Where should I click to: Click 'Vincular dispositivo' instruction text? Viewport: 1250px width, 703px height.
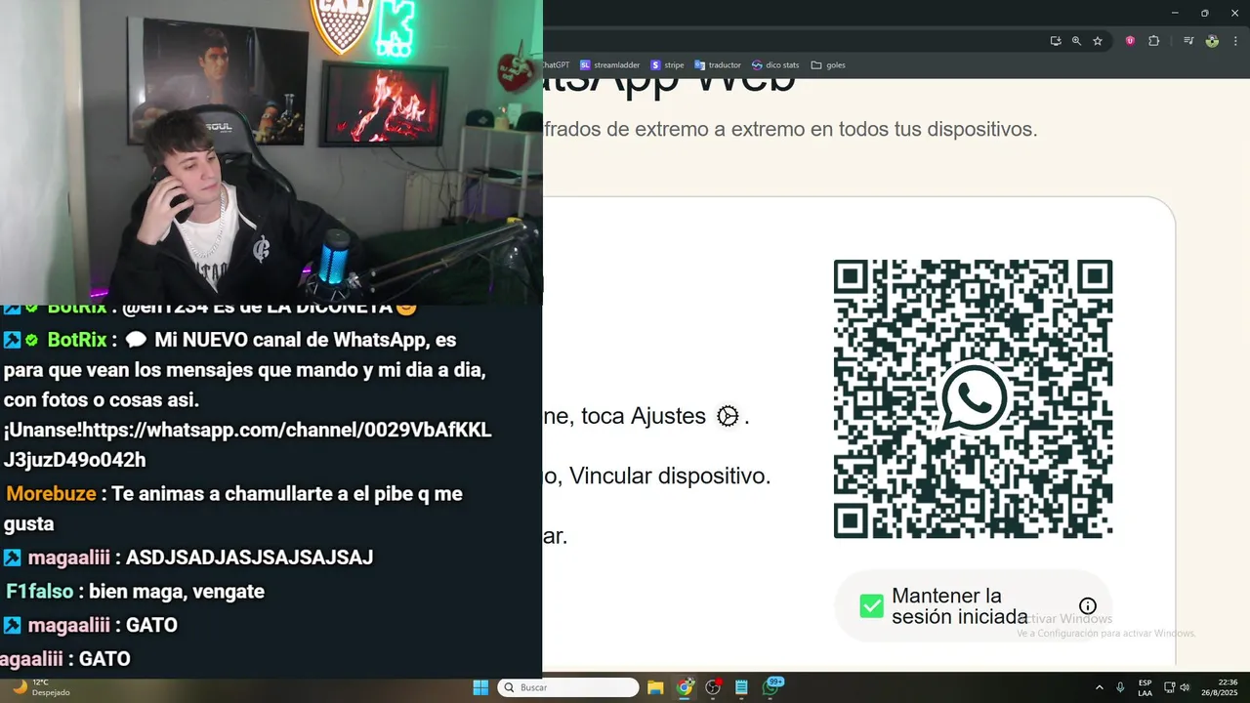(670, 476)
